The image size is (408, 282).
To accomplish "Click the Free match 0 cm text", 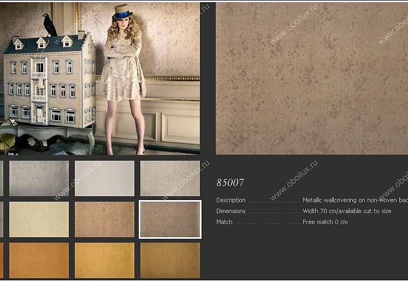I will 325,222.
